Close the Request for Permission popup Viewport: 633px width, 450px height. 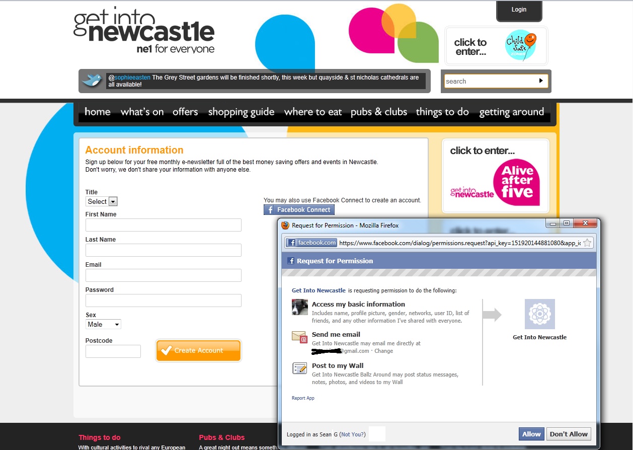585,223
